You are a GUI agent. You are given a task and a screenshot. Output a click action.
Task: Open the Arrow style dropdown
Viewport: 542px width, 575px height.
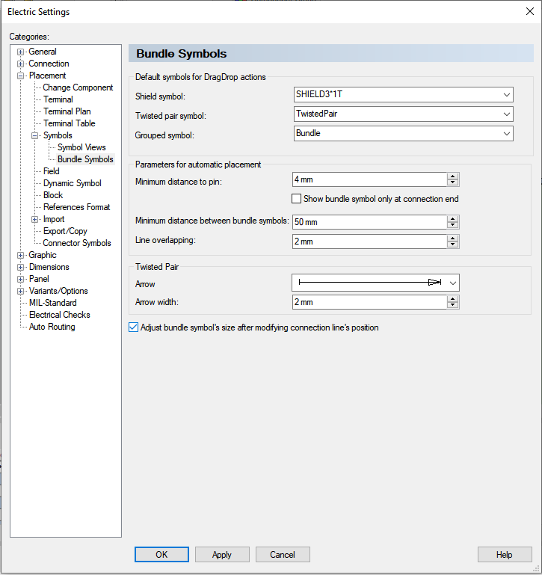point(452,283)
